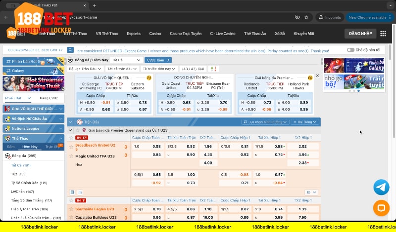Open the Phiếu Đặt dropdown tab

[x=18, y=98]
